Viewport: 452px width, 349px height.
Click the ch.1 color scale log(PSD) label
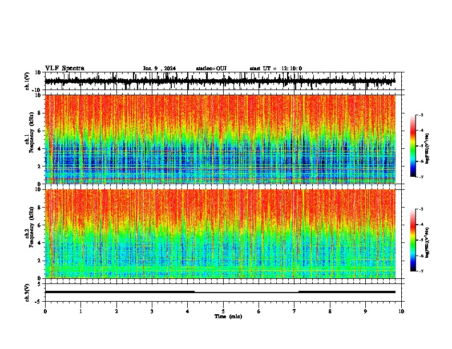pyautogui.click(x=427, y=148)
